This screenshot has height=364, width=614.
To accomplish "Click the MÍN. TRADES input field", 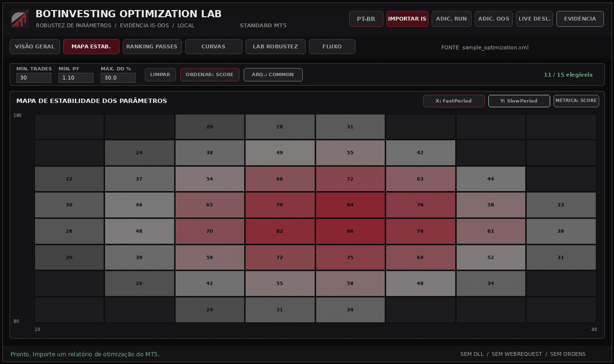I will pos(34,78).
